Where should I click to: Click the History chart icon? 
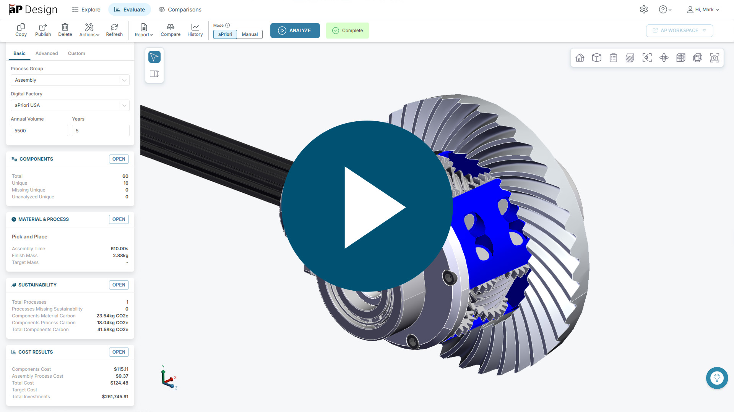(x=195, y=30)
